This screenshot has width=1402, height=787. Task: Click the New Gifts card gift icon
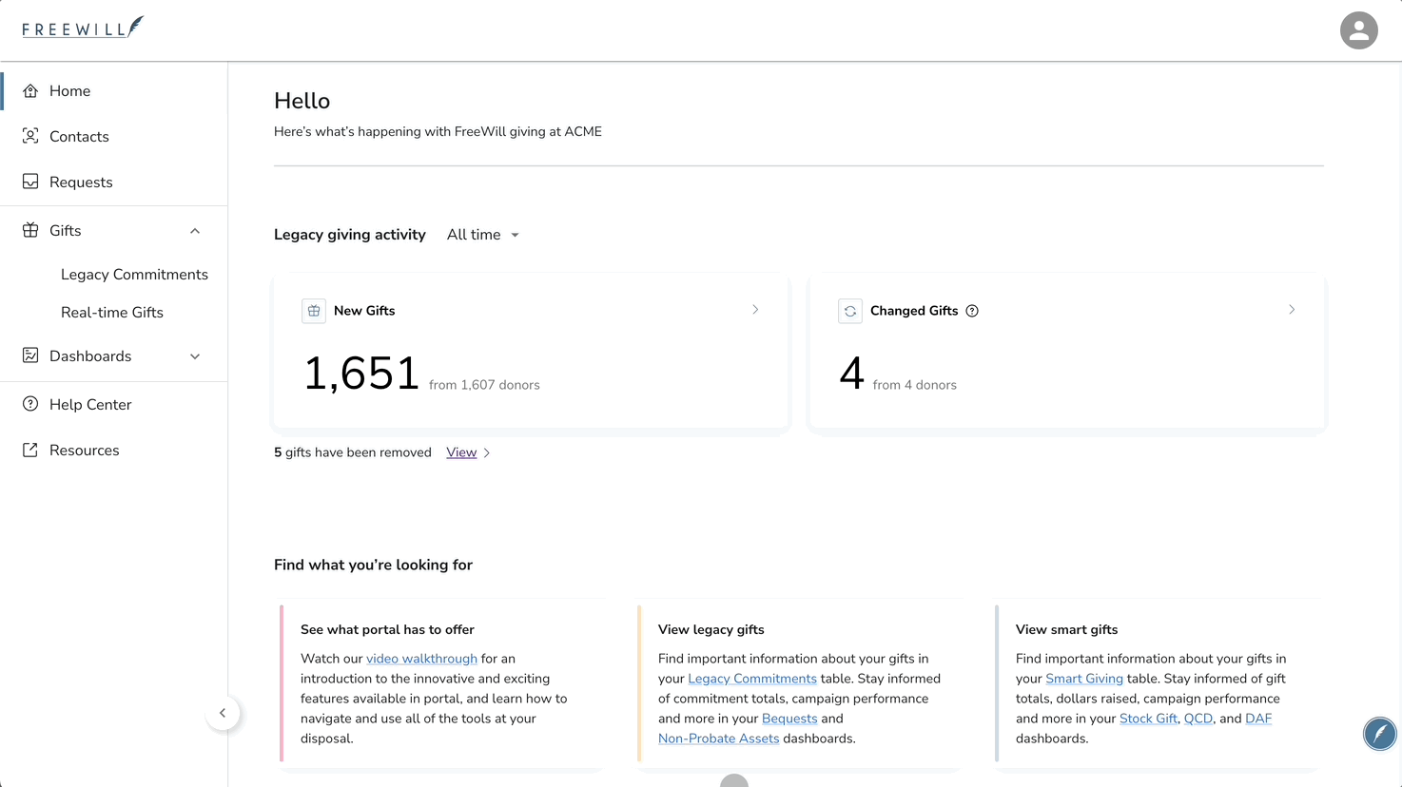[x=314, y=311]
